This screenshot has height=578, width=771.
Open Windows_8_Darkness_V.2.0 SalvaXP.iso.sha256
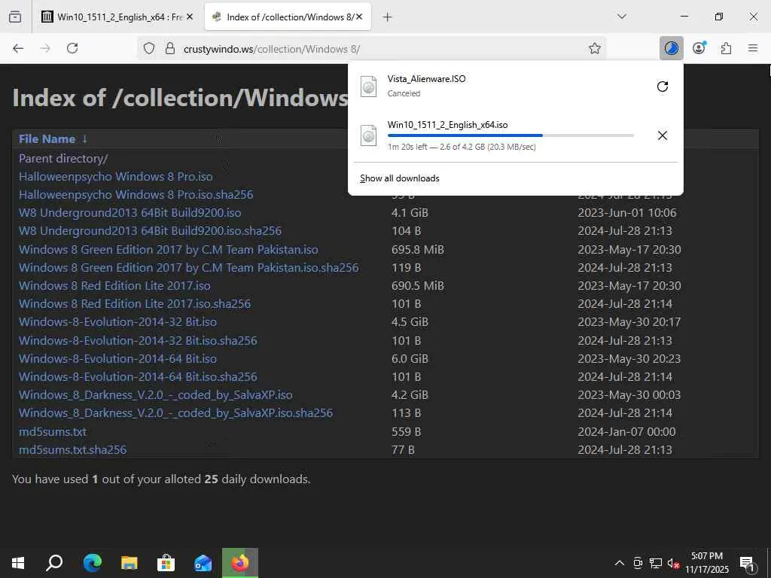tap(175, 413)
